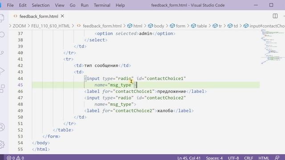This screenshot has width=285, height=160.
Task: Minimize the Visual Studio Code window
Action: [256, 5]
